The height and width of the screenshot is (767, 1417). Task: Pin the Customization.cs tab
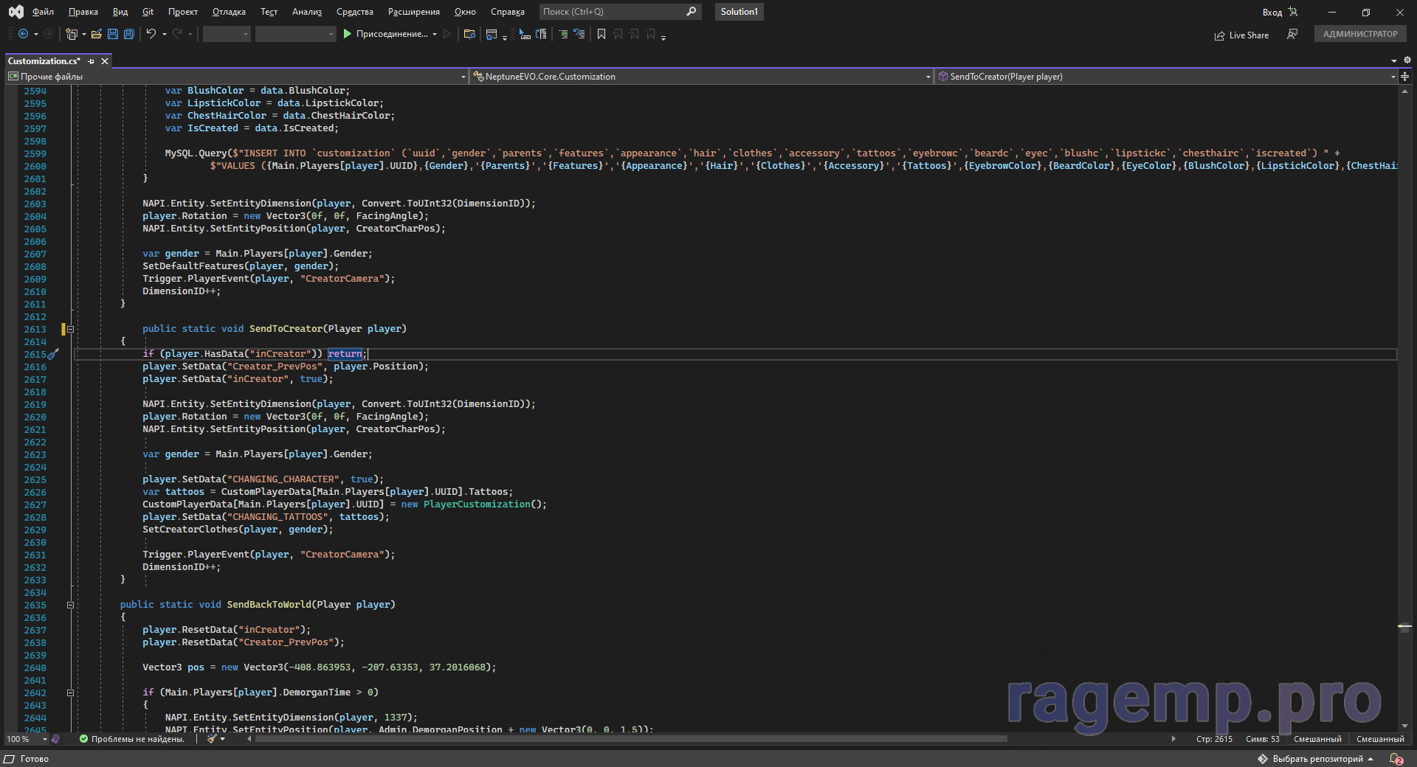[92, 61]
